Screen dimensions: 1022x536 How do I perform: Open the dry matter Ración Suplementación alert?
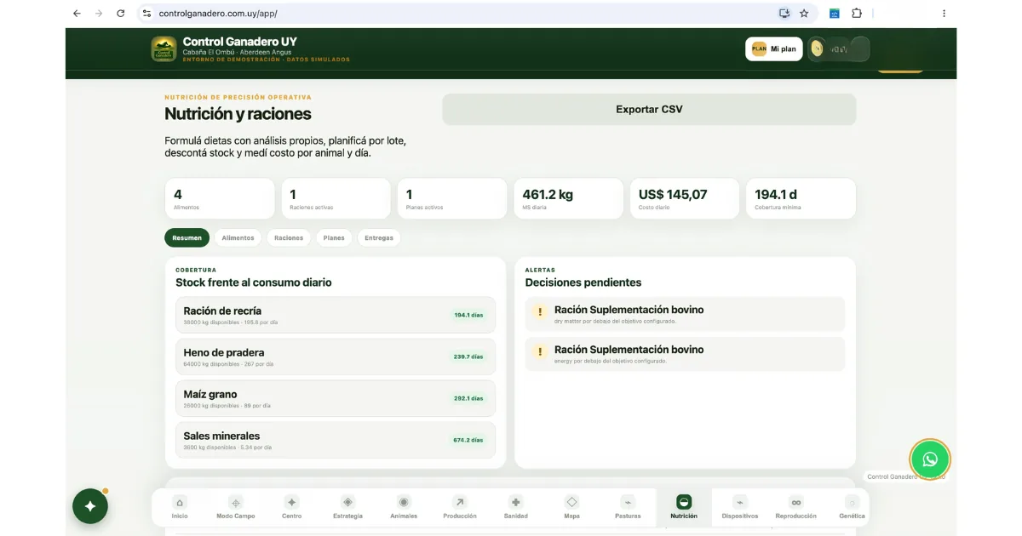coord(686,314)
